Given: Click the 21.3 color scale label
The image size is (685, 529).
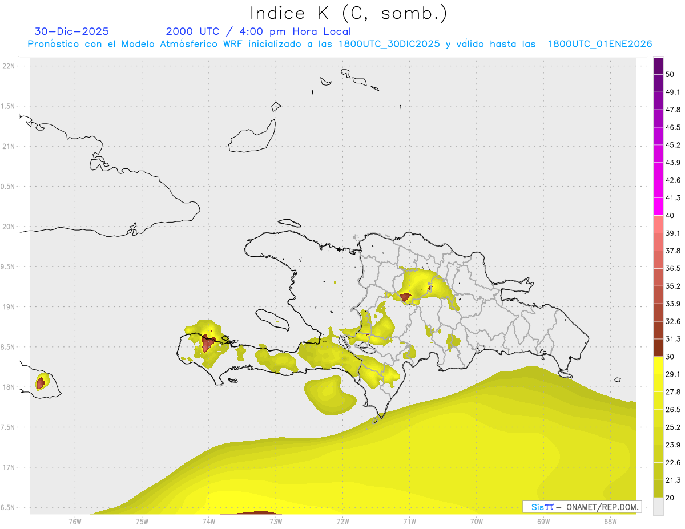Looking at the screenshot, I should pyautogui.click(x=673, y=480).
